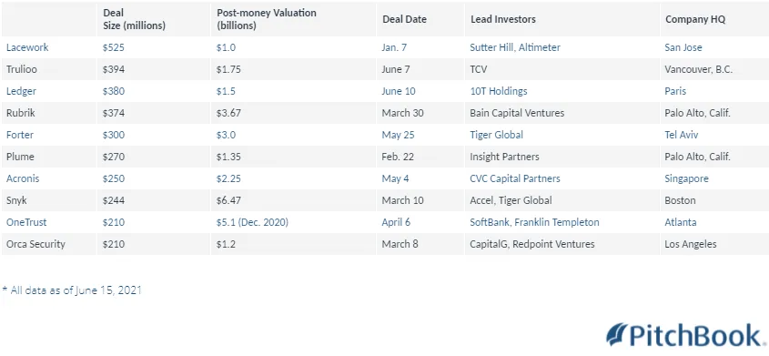Click the Tiger Global investor for Forter
Viewport: 769px width, 356px height.
496,135
